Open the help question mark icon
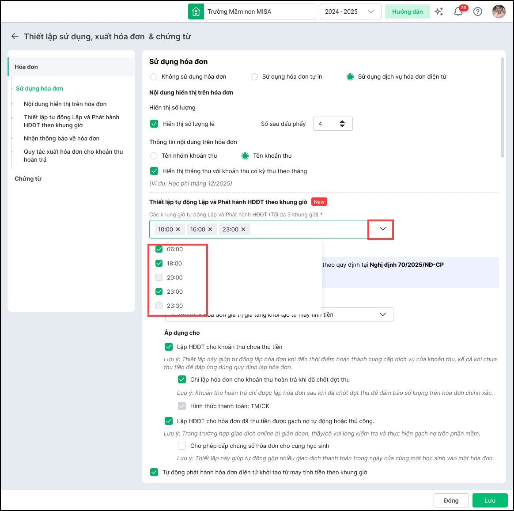Screen dimensions: 514x511 (x=478, y=12)
